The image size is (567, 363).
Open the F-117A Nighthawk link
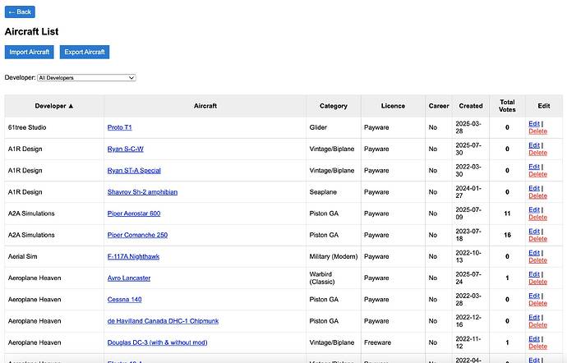tap(133, 256)
